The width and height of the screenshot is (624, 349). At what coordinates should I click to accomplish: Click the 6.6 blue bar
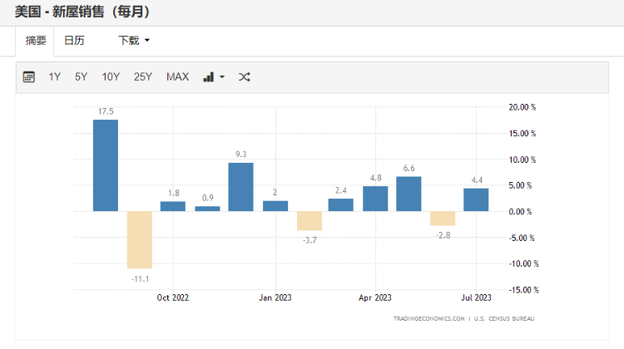pyautogui.click(x=409, y=194)
